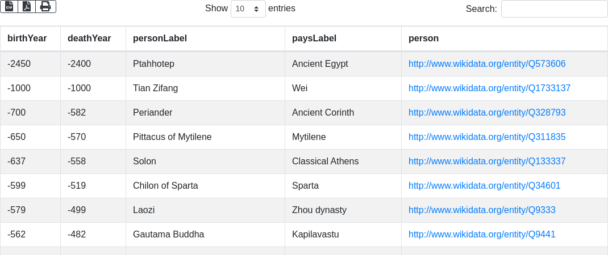Sort by person column header
Screen dimensions: 608x255
coord(423,39)
